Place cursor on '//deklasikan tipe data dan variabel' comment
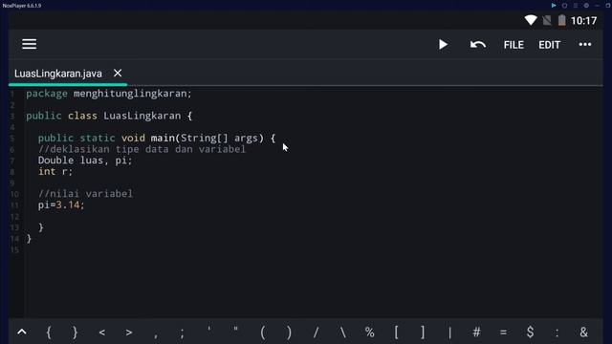The width and height of the screenshot is (612, 344). click(142, 149)
